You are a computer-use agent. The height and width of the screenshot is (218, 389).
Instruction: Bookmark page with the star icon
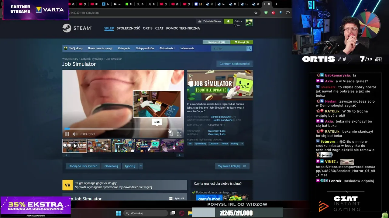[256, 13]
